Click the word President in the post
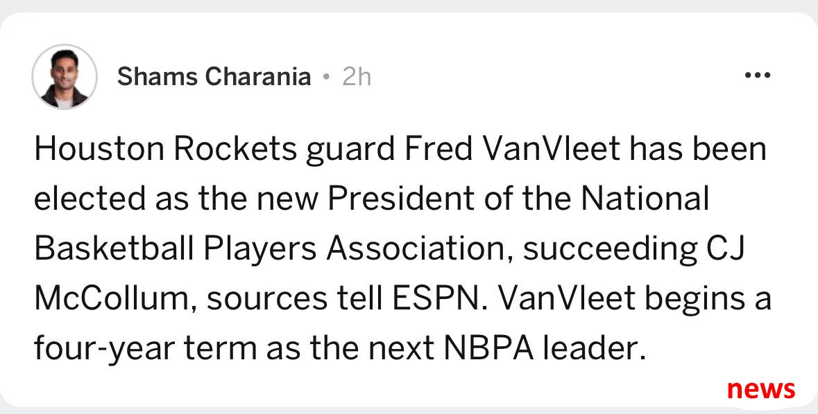Image resolution: width=818 pixels, height=414 pixels. [x=401, y=199]
